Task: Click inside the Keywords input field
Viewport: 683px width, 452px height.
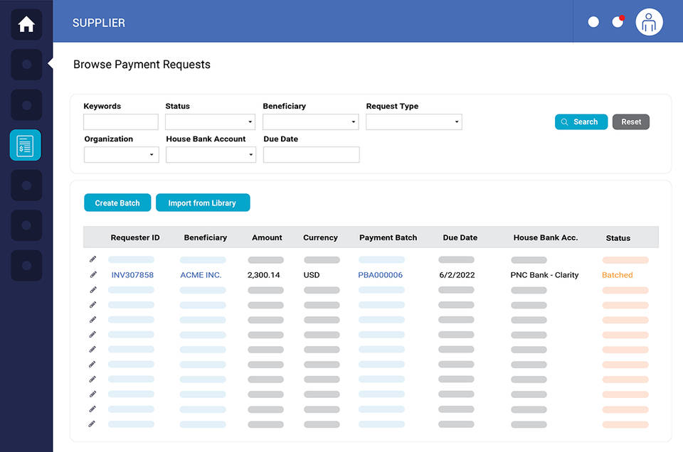Action: (x=121, y=121)
